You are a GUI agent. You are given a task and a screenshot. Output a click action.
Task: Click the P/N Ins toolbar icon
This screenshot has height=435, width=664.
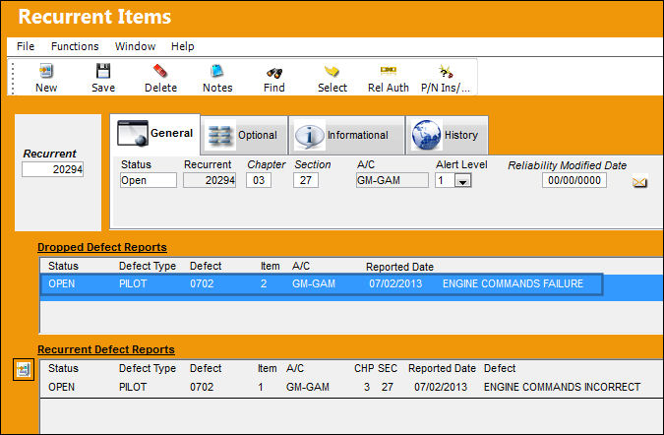coord(446,71)
